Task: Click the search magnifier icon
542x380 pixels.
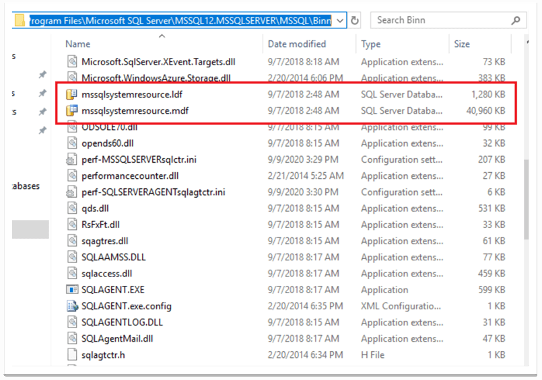Action: (x=516, y=20)
